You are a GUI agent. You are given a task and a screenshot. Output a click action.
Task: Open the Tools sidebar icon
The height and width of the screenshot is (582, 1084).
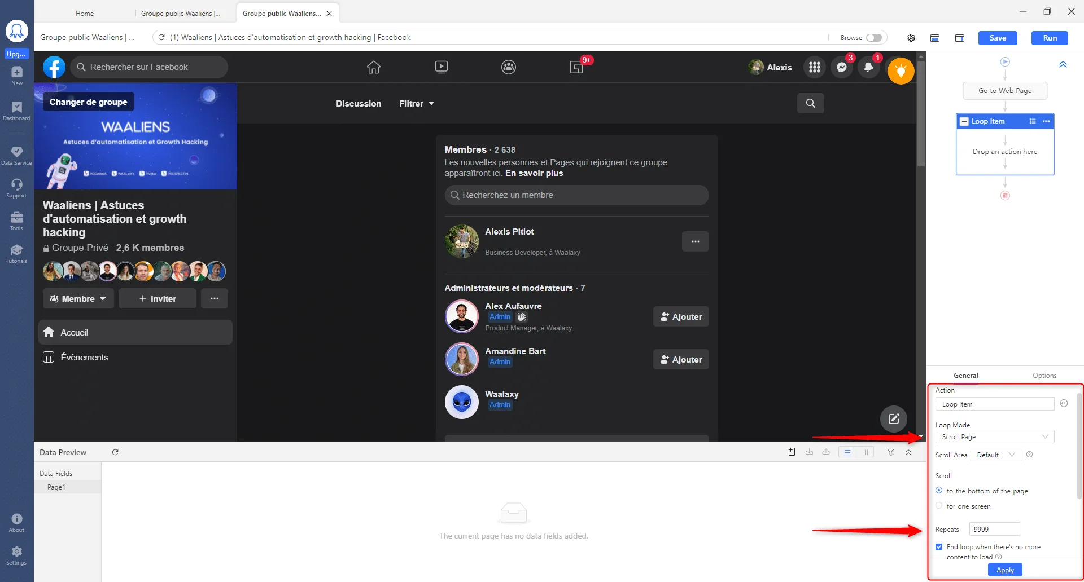click(x=16, y=221)
